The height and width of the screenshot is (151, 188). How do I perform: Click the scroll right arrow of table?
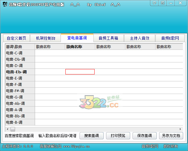pos(180,129)
